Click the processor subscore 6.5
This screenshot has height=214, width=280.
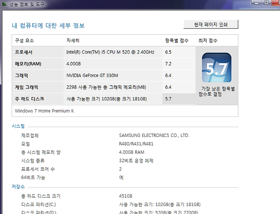tap(168, 52)
